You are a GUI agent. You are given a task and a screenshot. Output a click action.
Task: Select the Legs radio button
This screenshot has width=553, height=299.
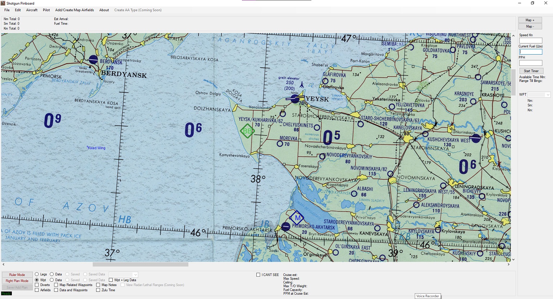coord(37,274)
